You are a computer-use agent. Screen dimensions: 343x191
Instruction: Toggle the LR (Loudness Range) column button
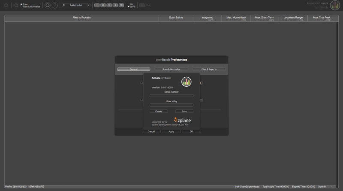click(x=115, y=5)
